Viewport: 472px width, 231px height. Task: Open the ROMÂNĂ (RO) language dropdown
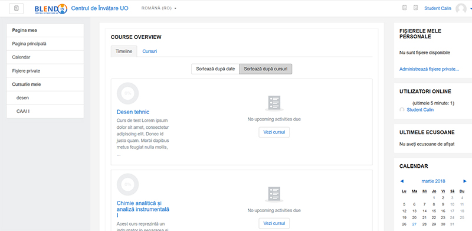click(159, 8)
